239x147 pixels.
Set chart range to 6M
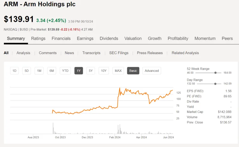[x=52, y=71]
